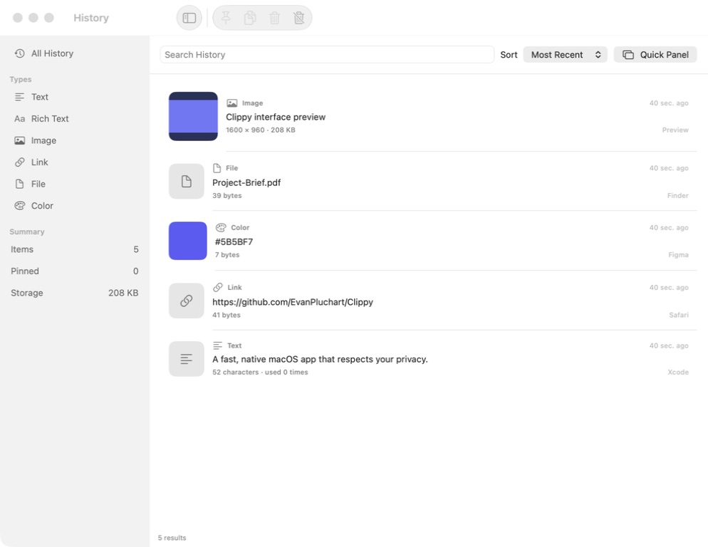Click the small palette icon beside Color label
This screenshot has height=547, width=708.
tap(221, 228)
